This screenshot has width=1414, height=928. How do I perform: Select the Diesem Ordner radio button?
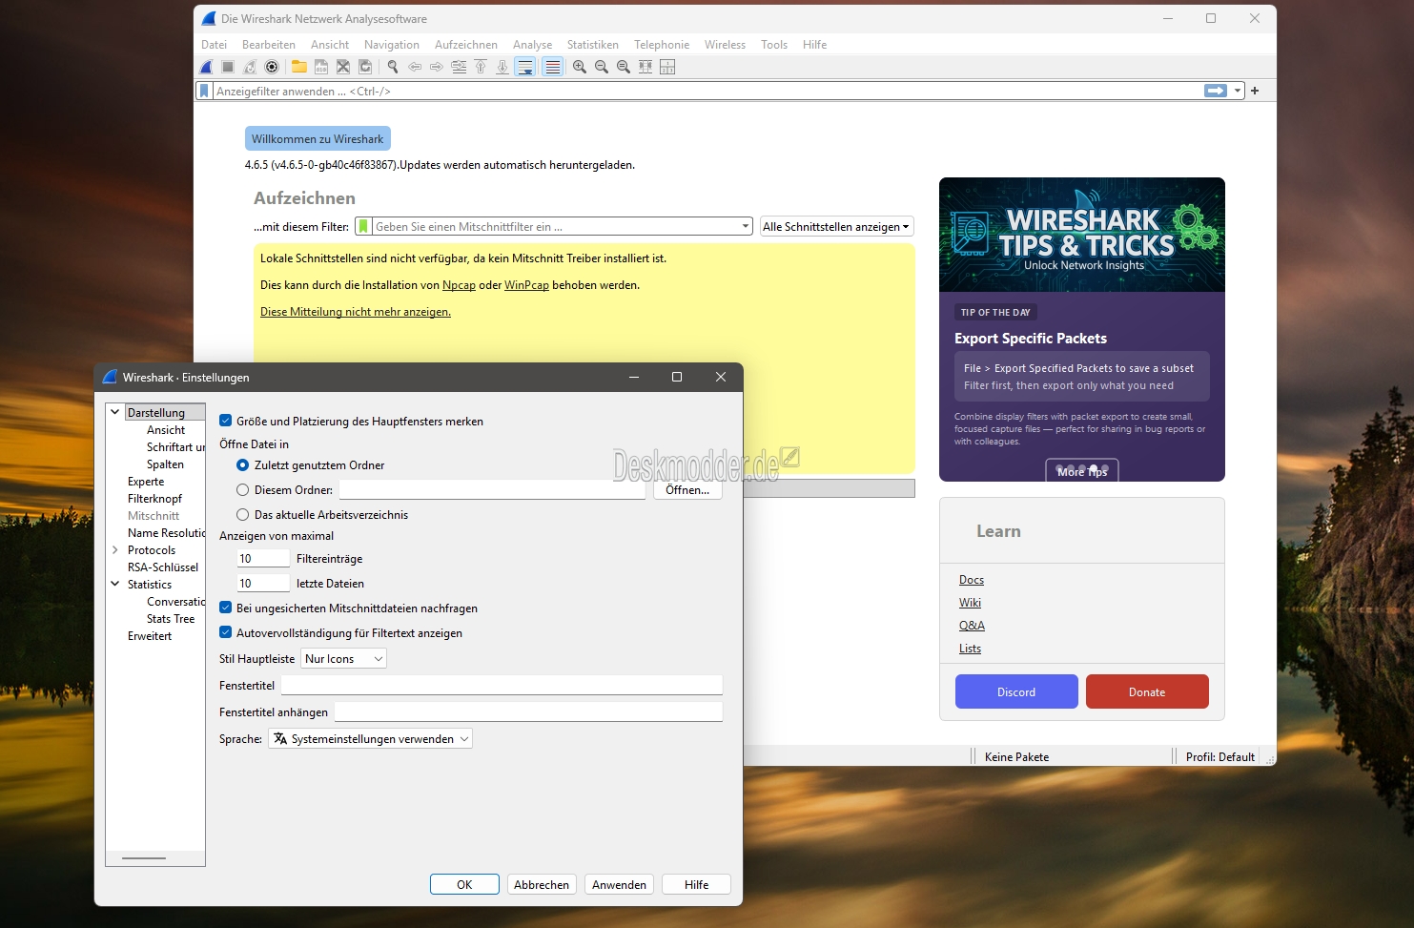coord(242,490)
